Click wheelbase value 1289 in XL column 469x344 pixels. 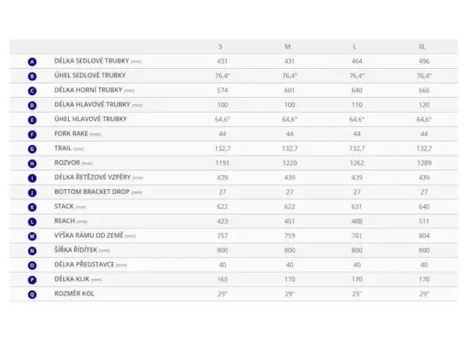coord(424,163)
